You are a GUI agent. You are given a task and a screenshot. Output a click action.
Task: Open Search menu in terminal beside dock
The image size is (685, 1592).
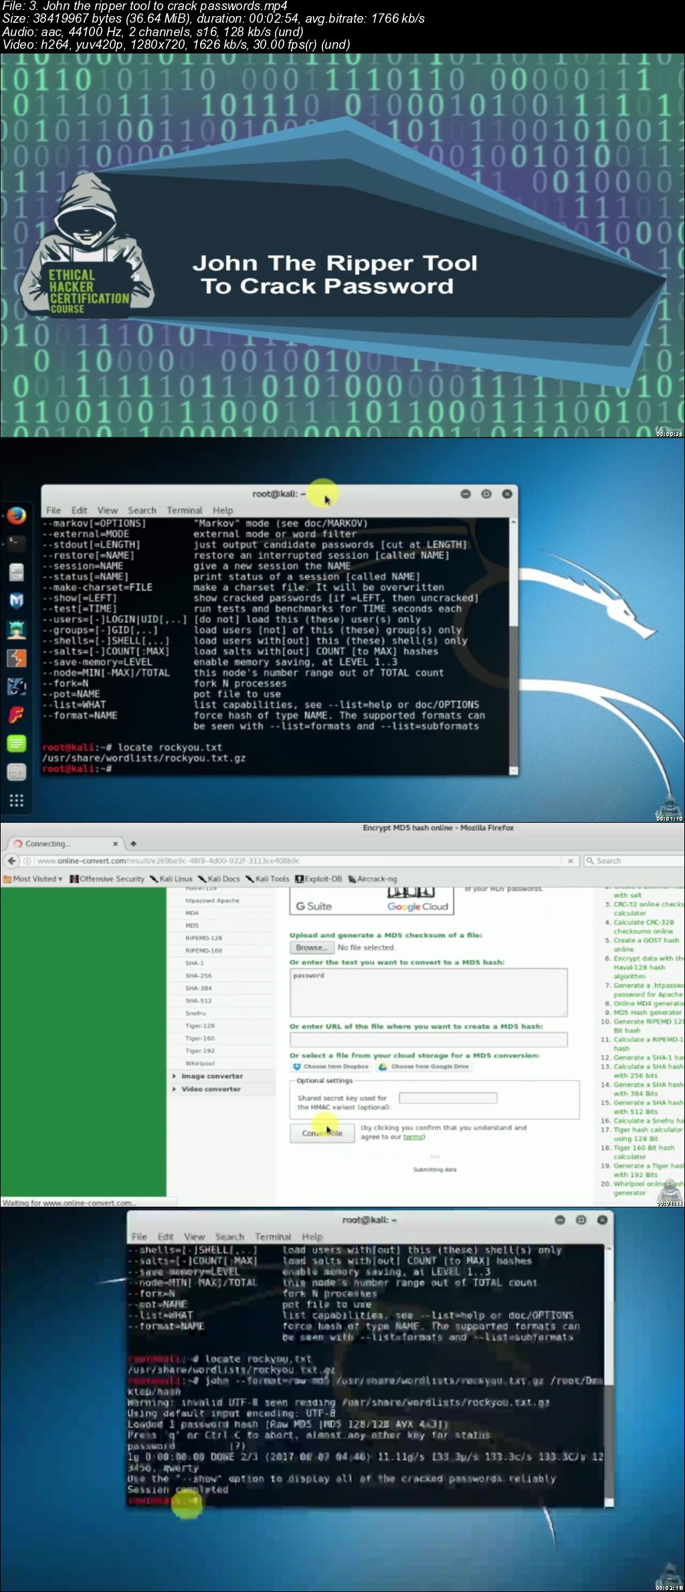click(142, 510)
